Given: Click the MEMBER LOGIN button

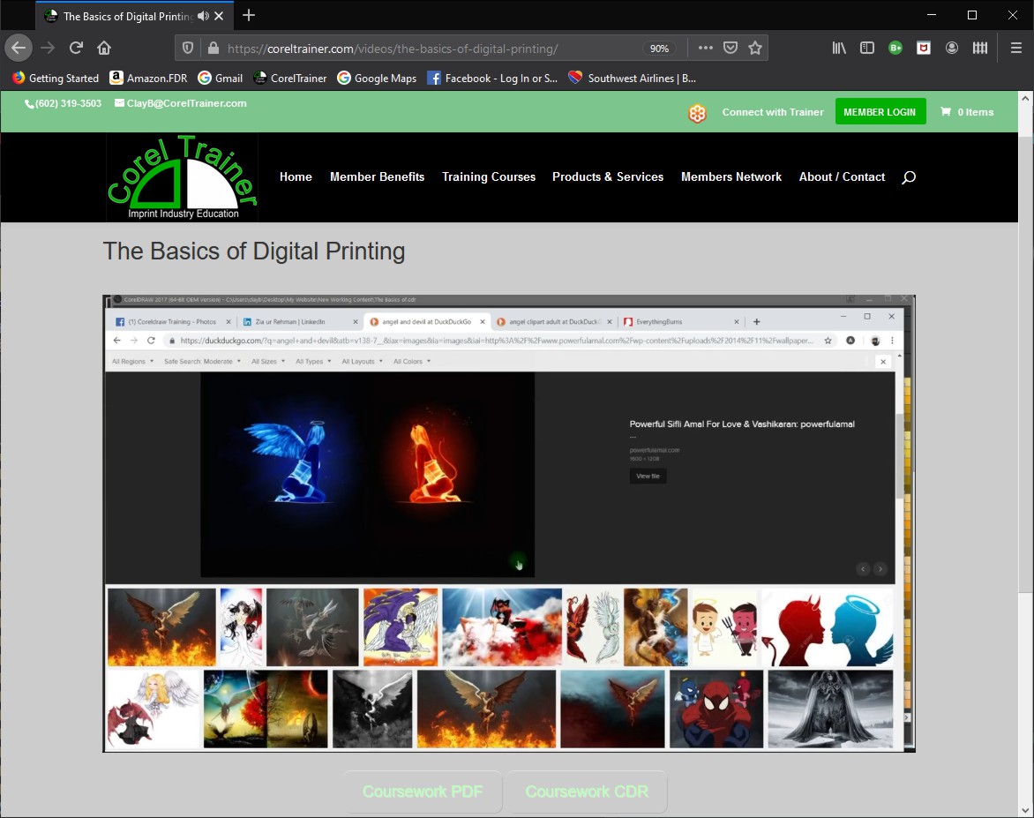Looking at the screenshot, I should click(x=880, y=111).
